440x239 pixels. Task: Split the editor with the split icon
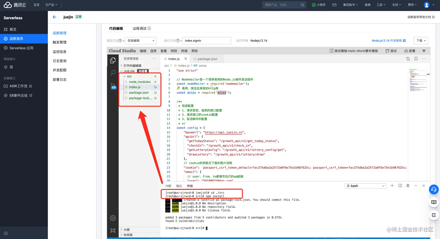pyautogui.click(x=416, y=59)
